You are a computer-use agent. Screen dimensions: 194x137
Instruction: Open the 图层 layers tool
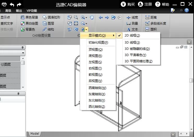48,23
